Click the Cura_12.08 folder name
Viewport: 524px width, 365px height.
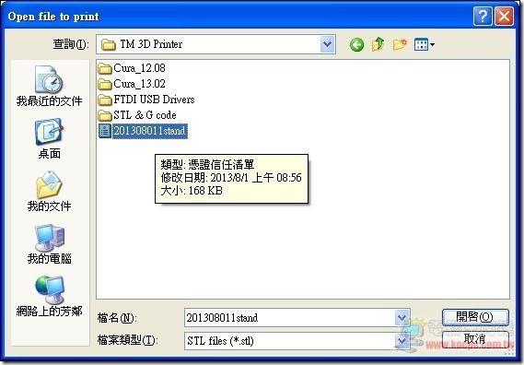(x=139, y=68)
